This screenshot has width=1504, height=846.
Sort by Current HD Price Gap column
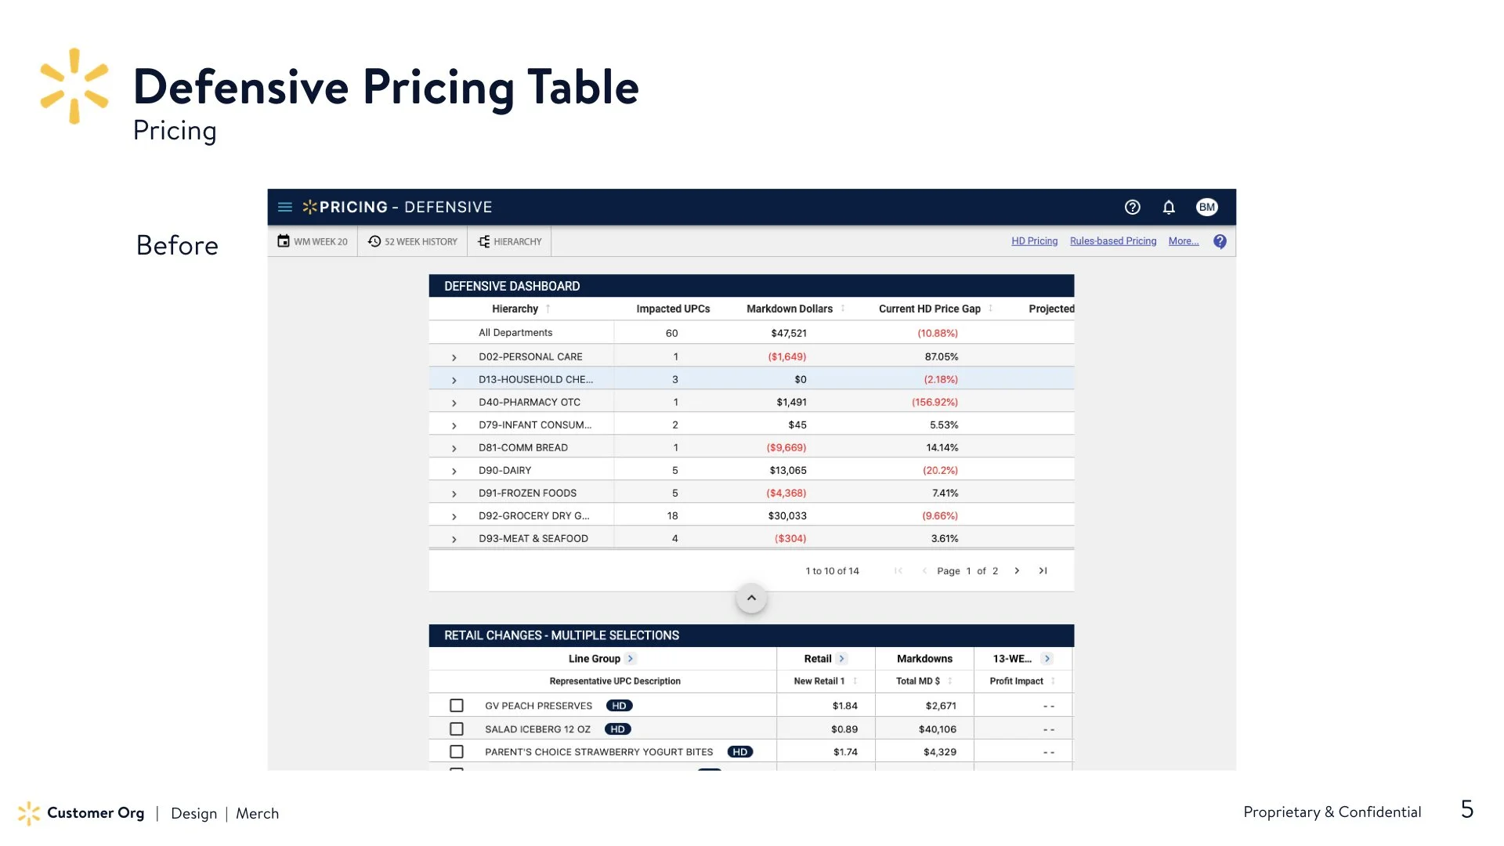(991, 309)
